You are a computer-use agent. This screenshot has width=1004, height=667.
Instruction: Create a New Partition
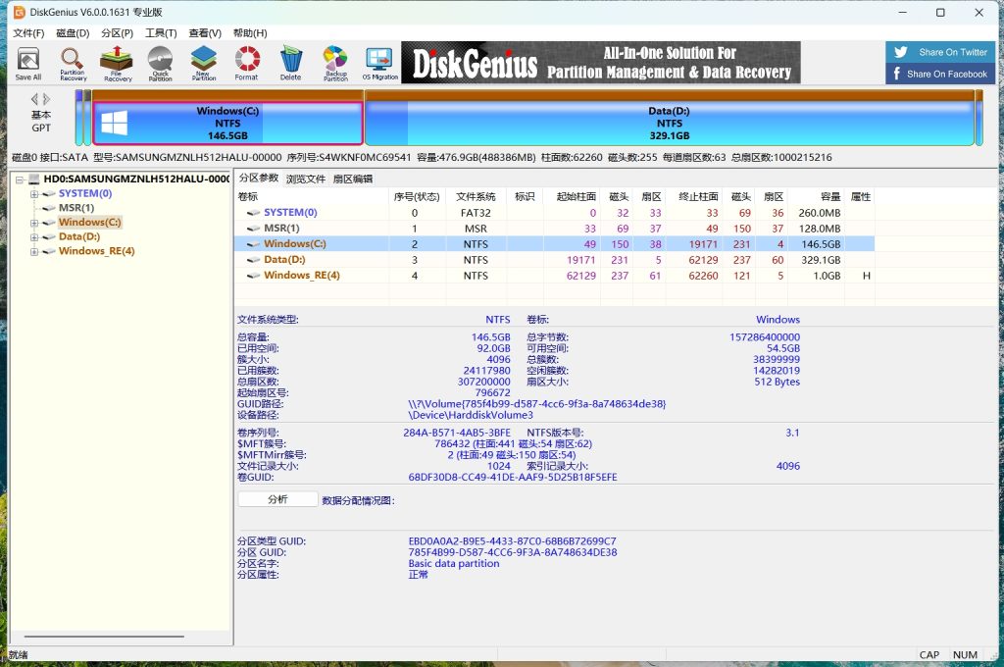tap(204, 64)
